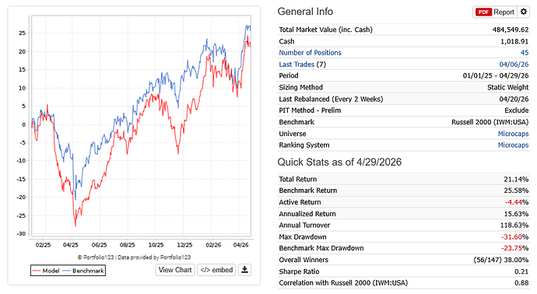This screenshot has width=537, height=294.
Task: Click the 04/25 label on the chart axis
Action: (x=71, y=245)
